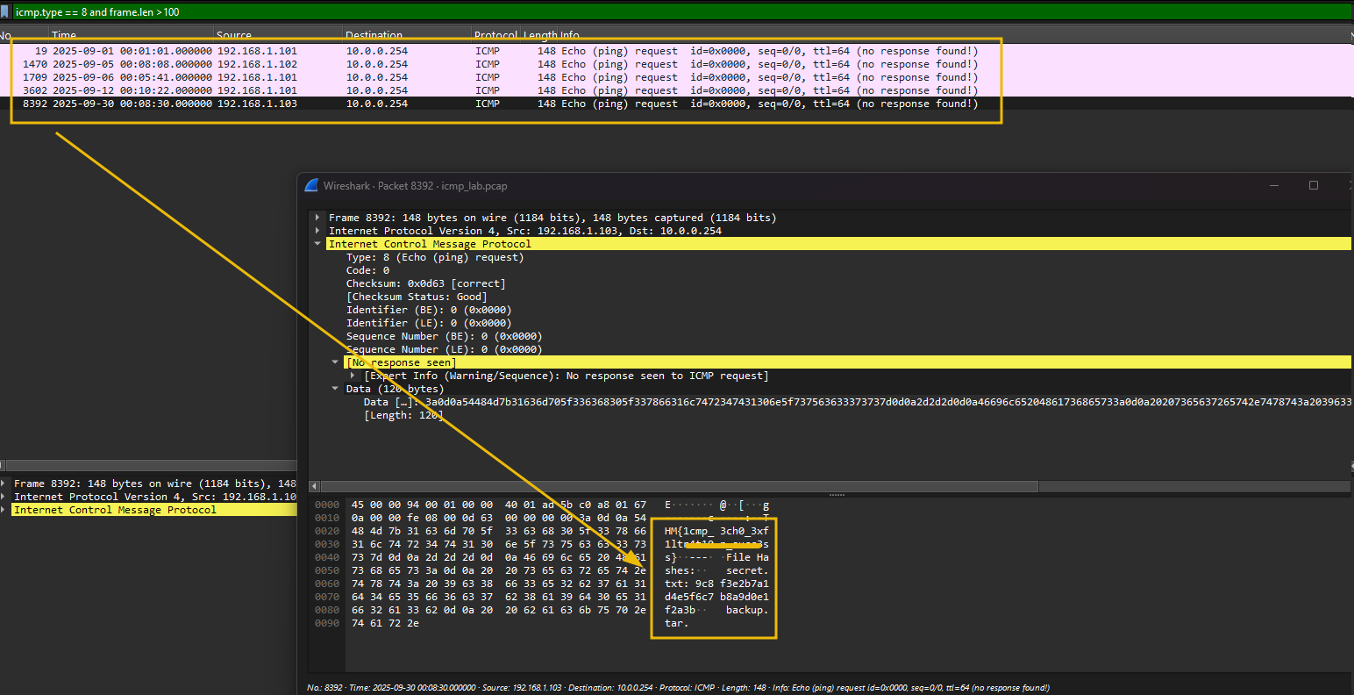Click the Wireshark fin logo in the packet window titlebar

click(310, 185)
